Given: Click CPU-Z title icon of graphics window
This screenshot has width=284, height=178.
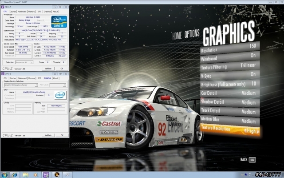Looking at the screenshot, I should 3,74.
